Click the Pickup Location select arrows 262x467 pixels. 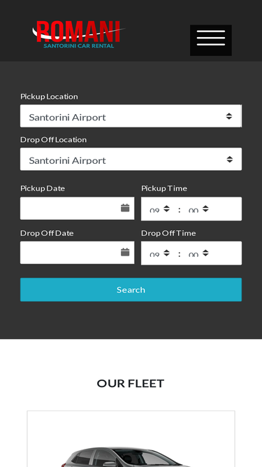tap(228, 116)
